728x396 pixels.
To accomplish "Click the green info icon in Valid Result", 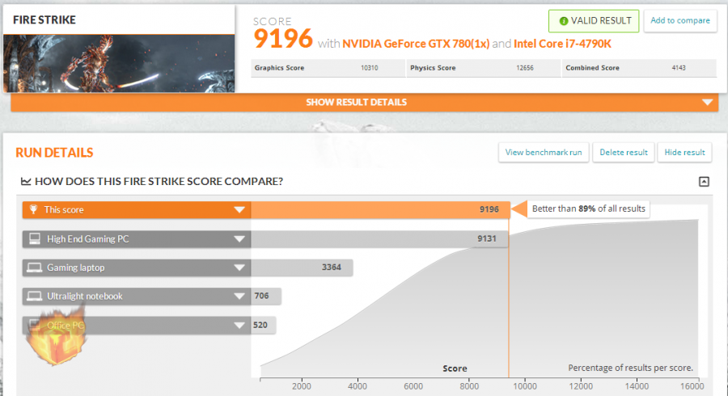I will pyautogui.click(x=563, y=21).
